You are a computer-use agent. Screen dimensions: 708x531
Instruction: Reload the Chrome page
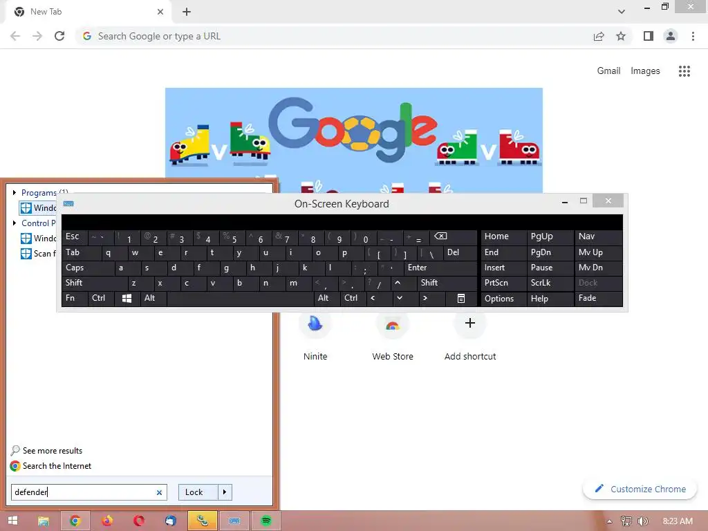point(59,36)
